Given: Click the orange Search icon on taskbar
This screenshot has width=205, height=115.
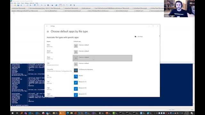Looking at the screenshot, I should pos(21,113).
